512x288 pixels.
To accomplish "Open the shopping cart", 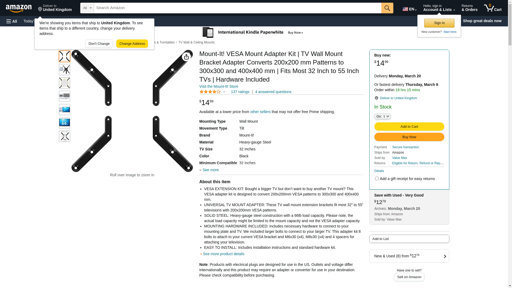I will click(493, 8).
